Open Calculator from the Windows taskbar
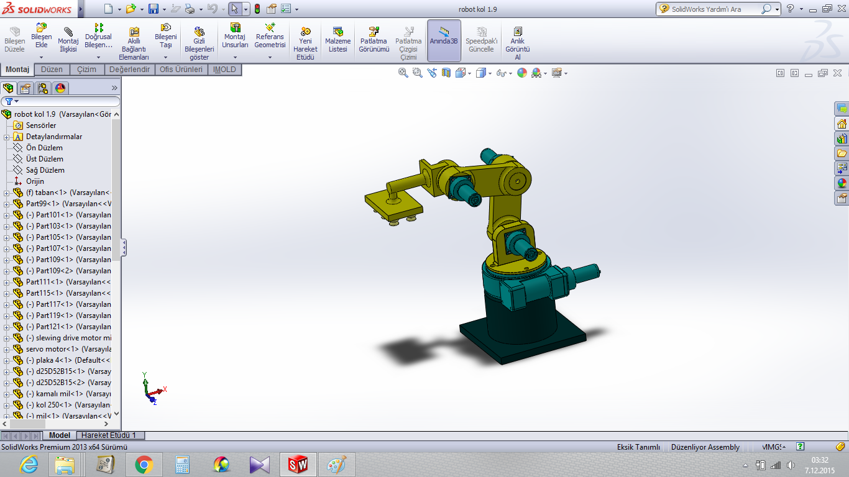 coord(183,465)
